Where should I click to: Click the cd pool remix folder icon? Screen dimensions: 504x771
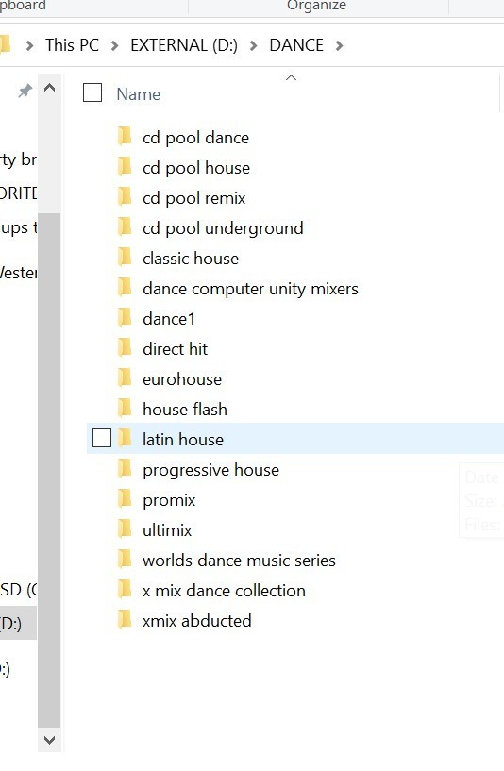(125, 196)
